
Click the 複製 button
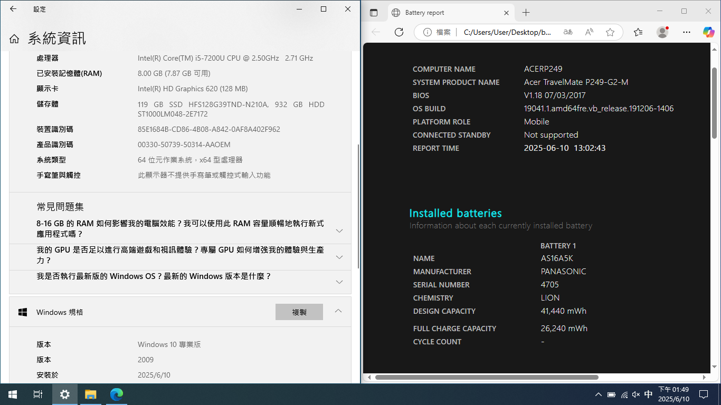click(x=299, y=312)
